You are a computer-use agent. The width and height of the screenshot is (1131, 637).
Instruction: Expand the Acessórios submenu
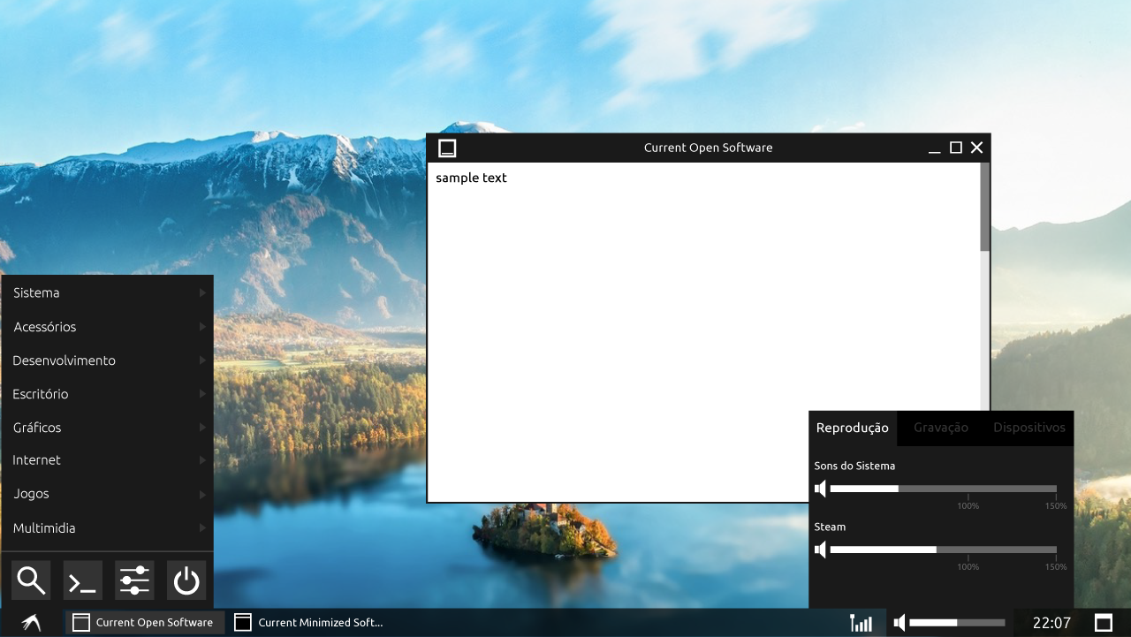(x=107, y=327)
